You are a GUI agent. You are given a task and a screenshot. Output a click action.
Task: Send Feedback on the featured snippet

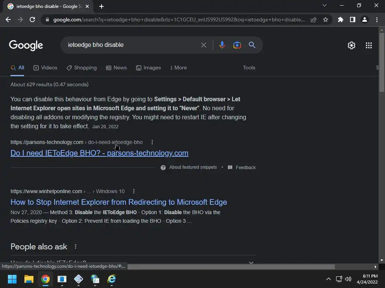242,168
